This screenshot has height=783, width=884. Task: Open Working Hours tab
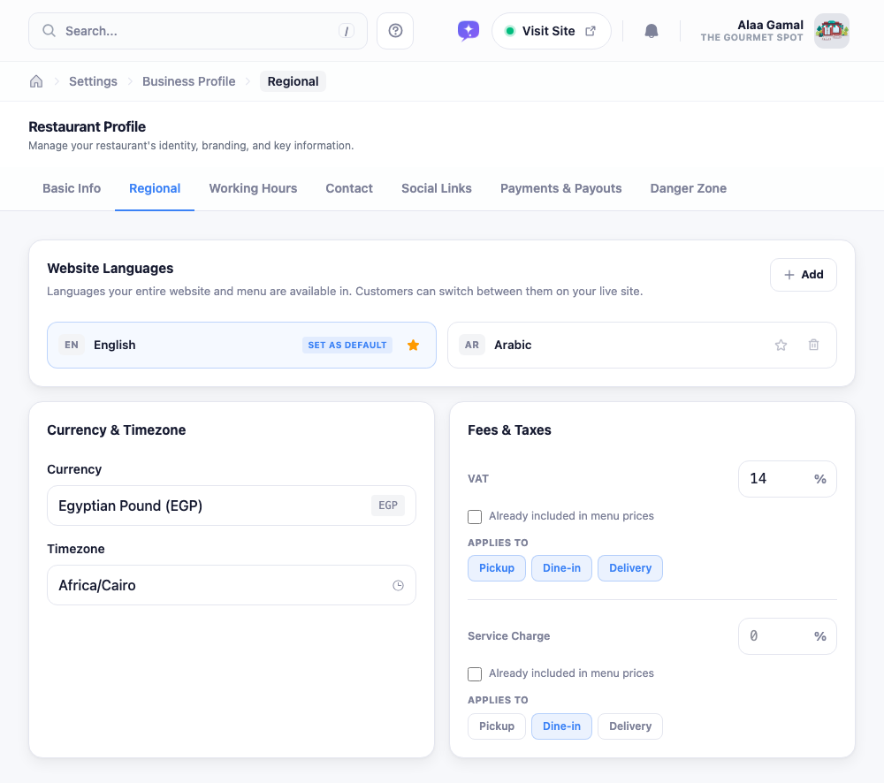coord(253,188)
